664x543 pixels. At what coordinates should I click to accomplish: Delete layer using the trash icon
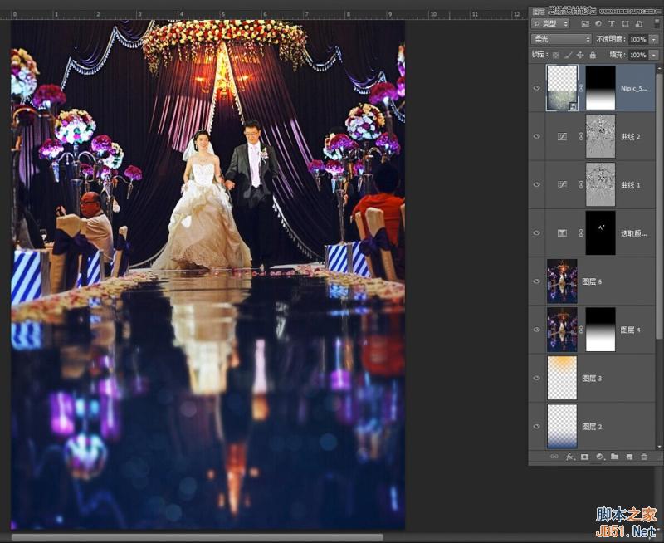(x=645, y=457)
